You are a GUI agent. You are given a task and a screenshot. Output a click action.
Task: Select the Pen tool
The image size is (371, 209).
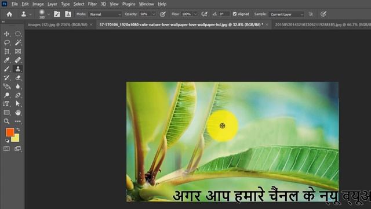click(18, 95)
